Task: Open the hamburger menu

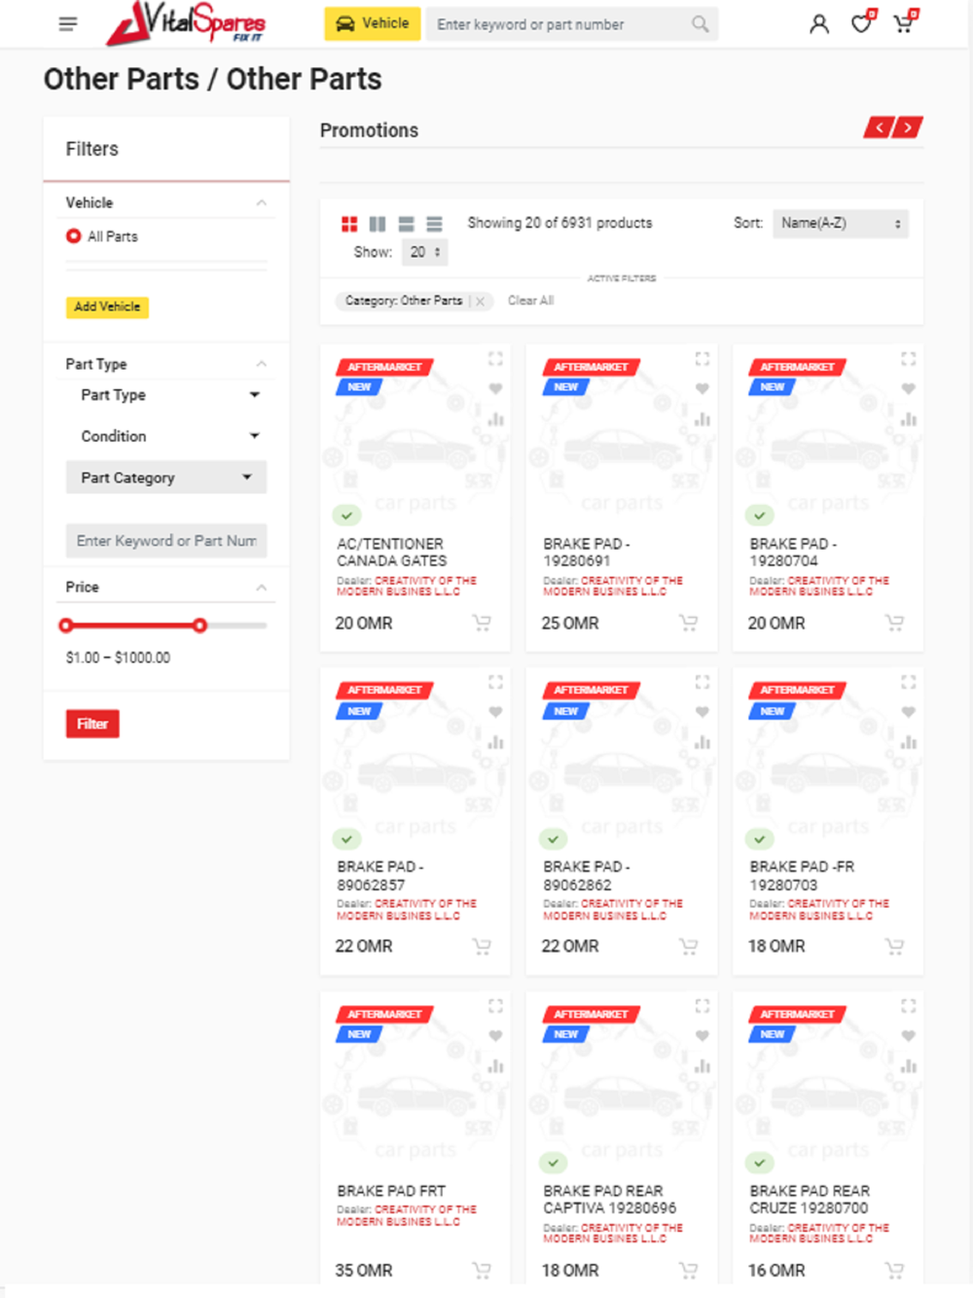Action: tap(67, 23)
